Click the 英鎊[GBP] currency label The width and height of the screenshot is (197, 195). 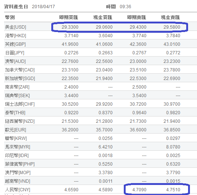click(15, 44)
